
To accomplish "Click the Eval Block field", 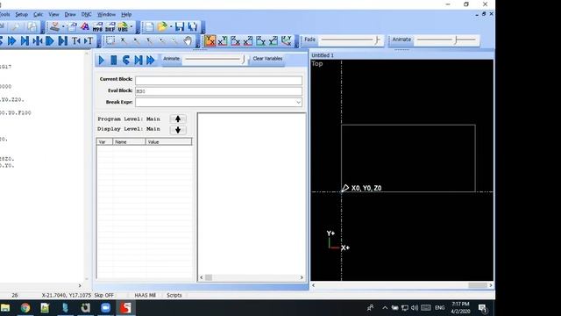I will pos(218,91).
